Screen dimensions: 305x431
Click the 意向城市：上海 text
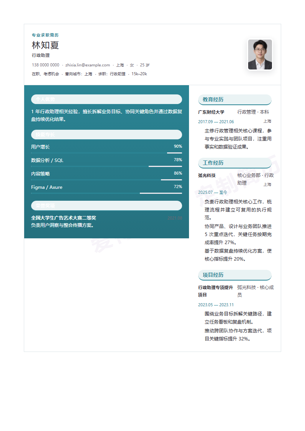pos(79,74)
